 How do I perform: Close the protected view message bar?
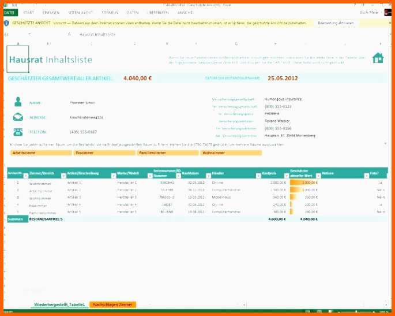click(388, 23)
